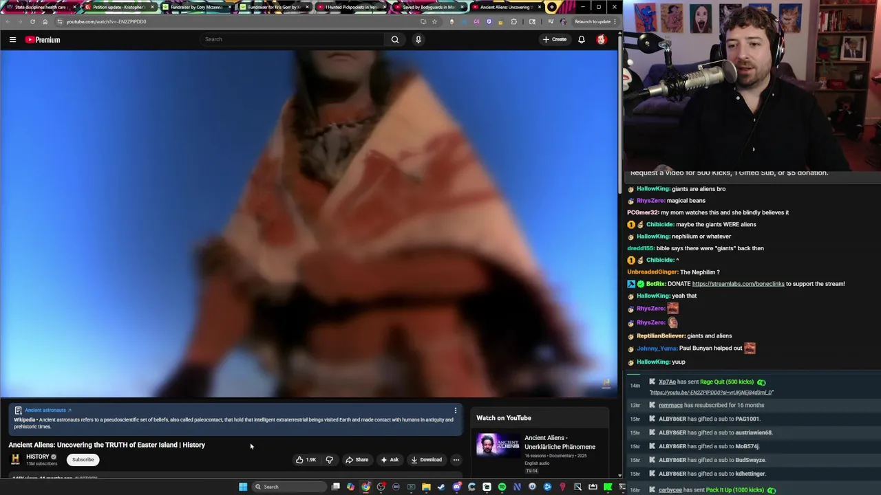
Task: Click the page vertical scrollbar down arrow
Action: (x=619, y=475)
